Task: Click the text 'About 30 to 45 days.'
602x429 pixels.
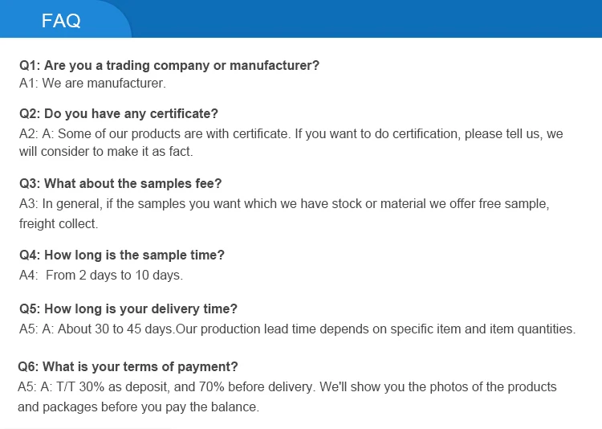Action: click(x=116, y=329)
